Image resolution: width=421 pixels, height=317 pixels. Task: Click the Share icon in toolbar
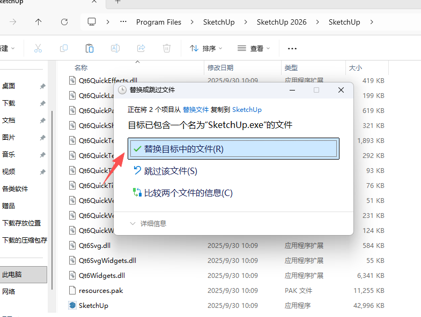click(141, 48)
